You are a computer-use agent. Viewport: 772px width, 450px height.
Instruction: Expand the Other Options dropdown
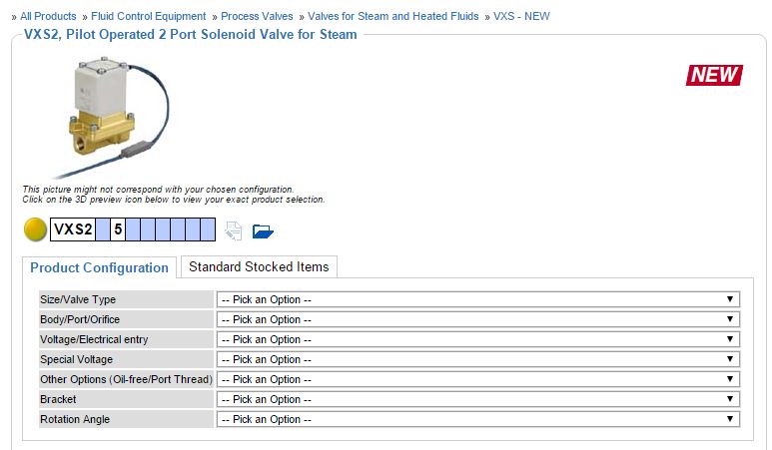click(x=478, y=379)
